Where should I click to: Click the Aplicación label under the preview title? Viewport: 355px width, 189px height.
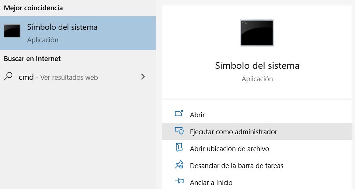(x=257, y=79)
